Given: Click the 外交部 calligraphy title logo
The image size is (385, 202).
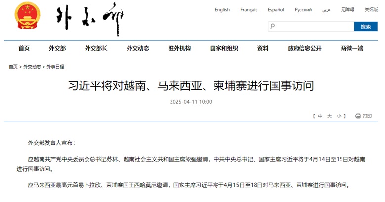Looking at the screenshot, I should click(x=90, y=19).
